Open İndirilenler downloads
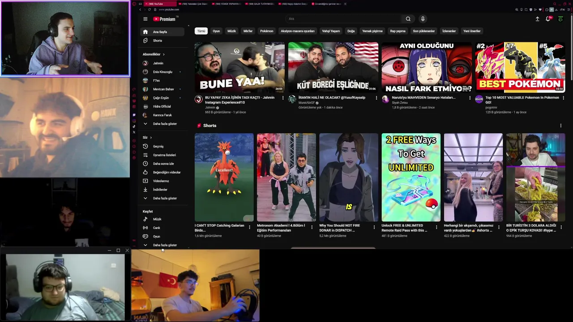Image resolution: width=573 pixels, height=322 pixels. coord(162,190)
